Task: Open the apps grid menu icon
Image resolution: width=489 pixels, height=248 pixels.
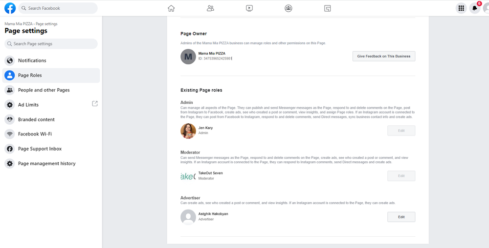Action: click(461, 8)
